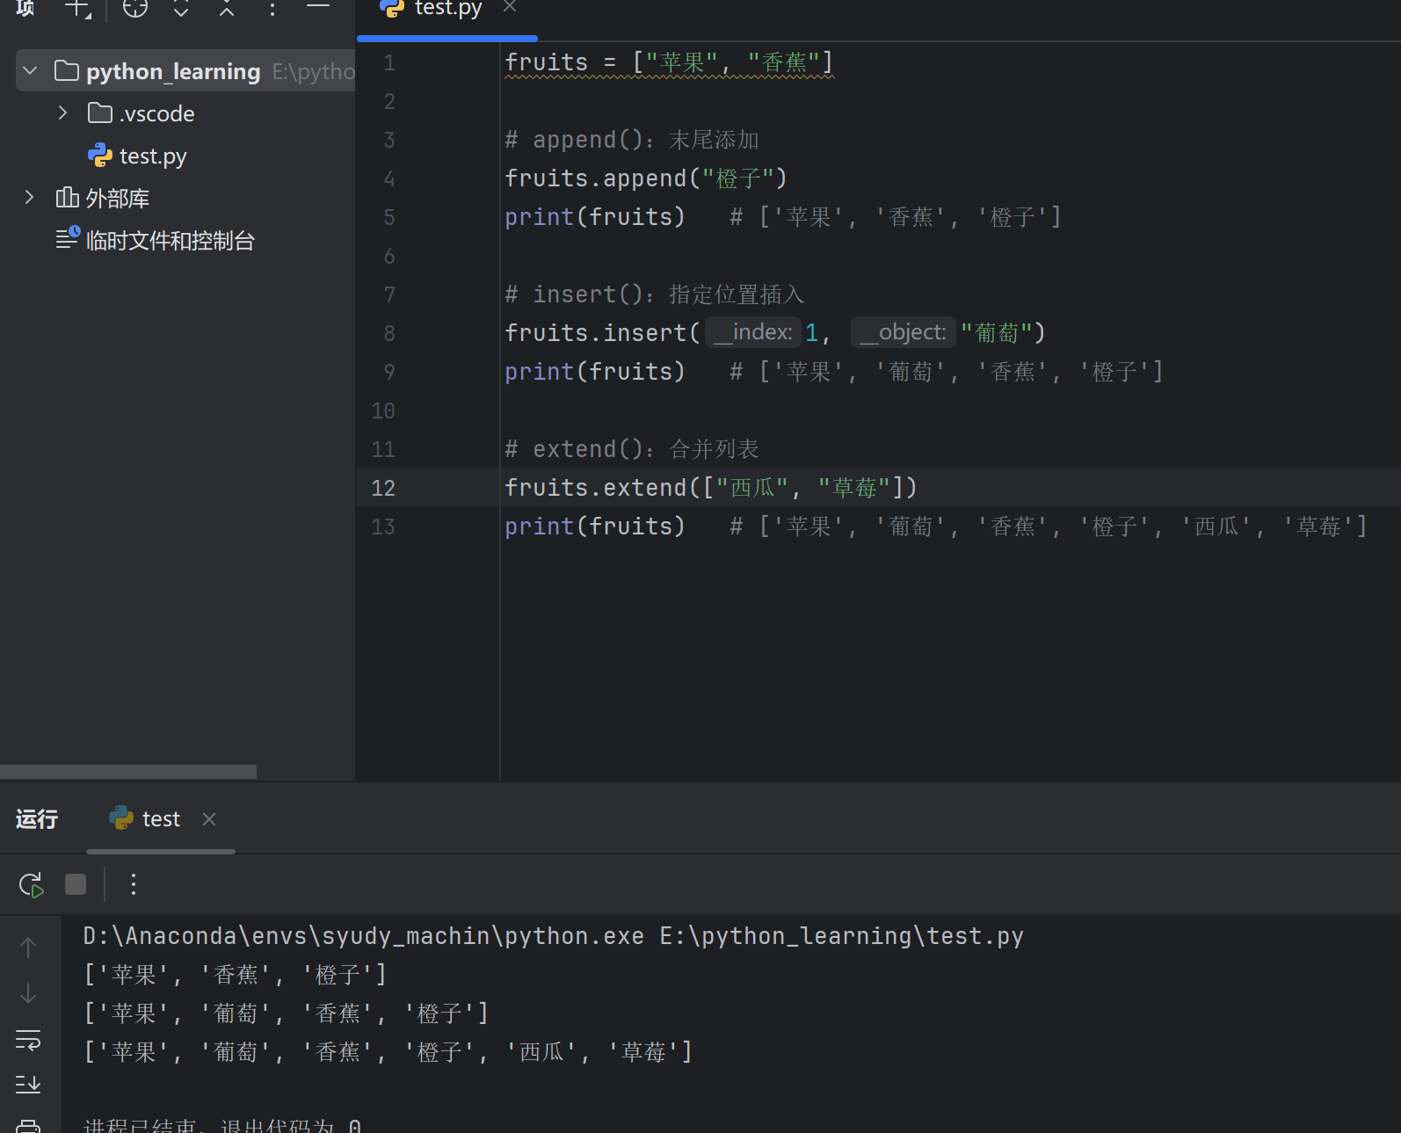Click the python.exe command line in Run console

[x=554, y=936]
